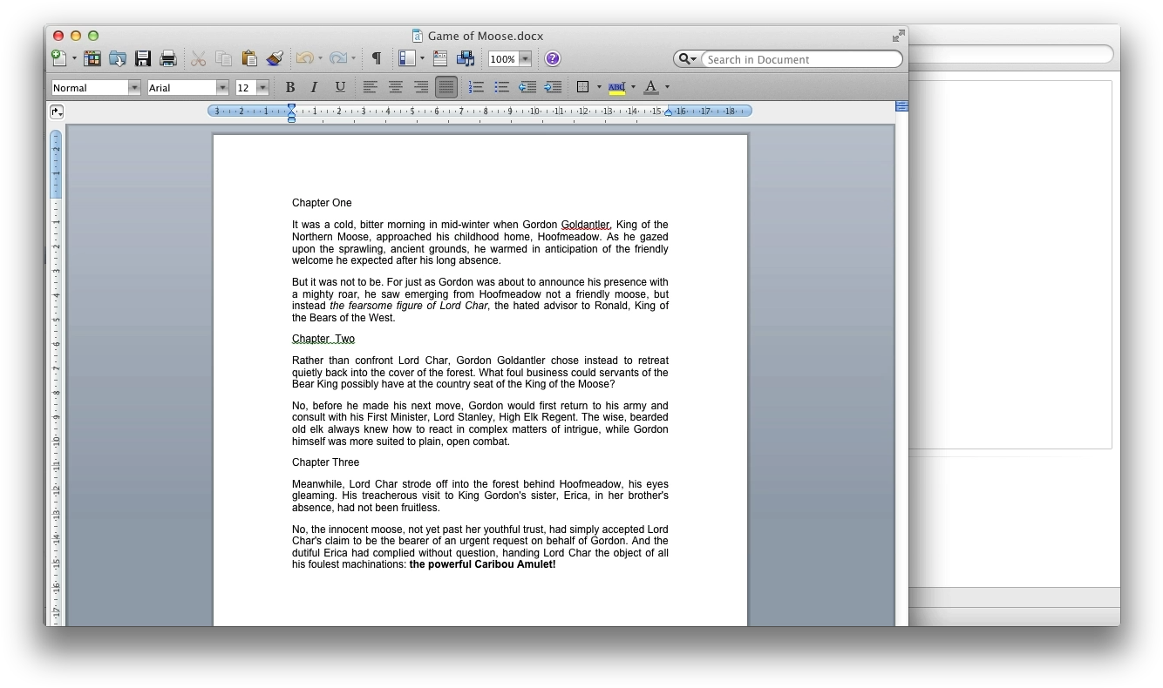Start a numbered list
The width and height of the screenshot is (1163, 688).
click(x=476, y=87)
